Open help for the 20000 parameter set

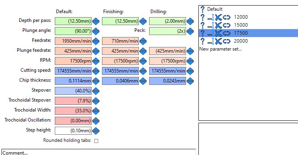(202, 41)
